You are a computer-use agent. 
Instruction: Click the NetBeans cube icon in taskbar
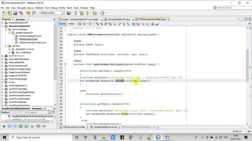pyautogui.click(x=158, y=137)
